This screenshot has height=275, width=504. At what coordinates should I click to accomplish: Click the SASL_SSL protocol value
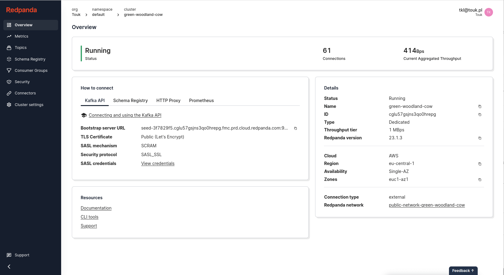(x=151, y=155)
